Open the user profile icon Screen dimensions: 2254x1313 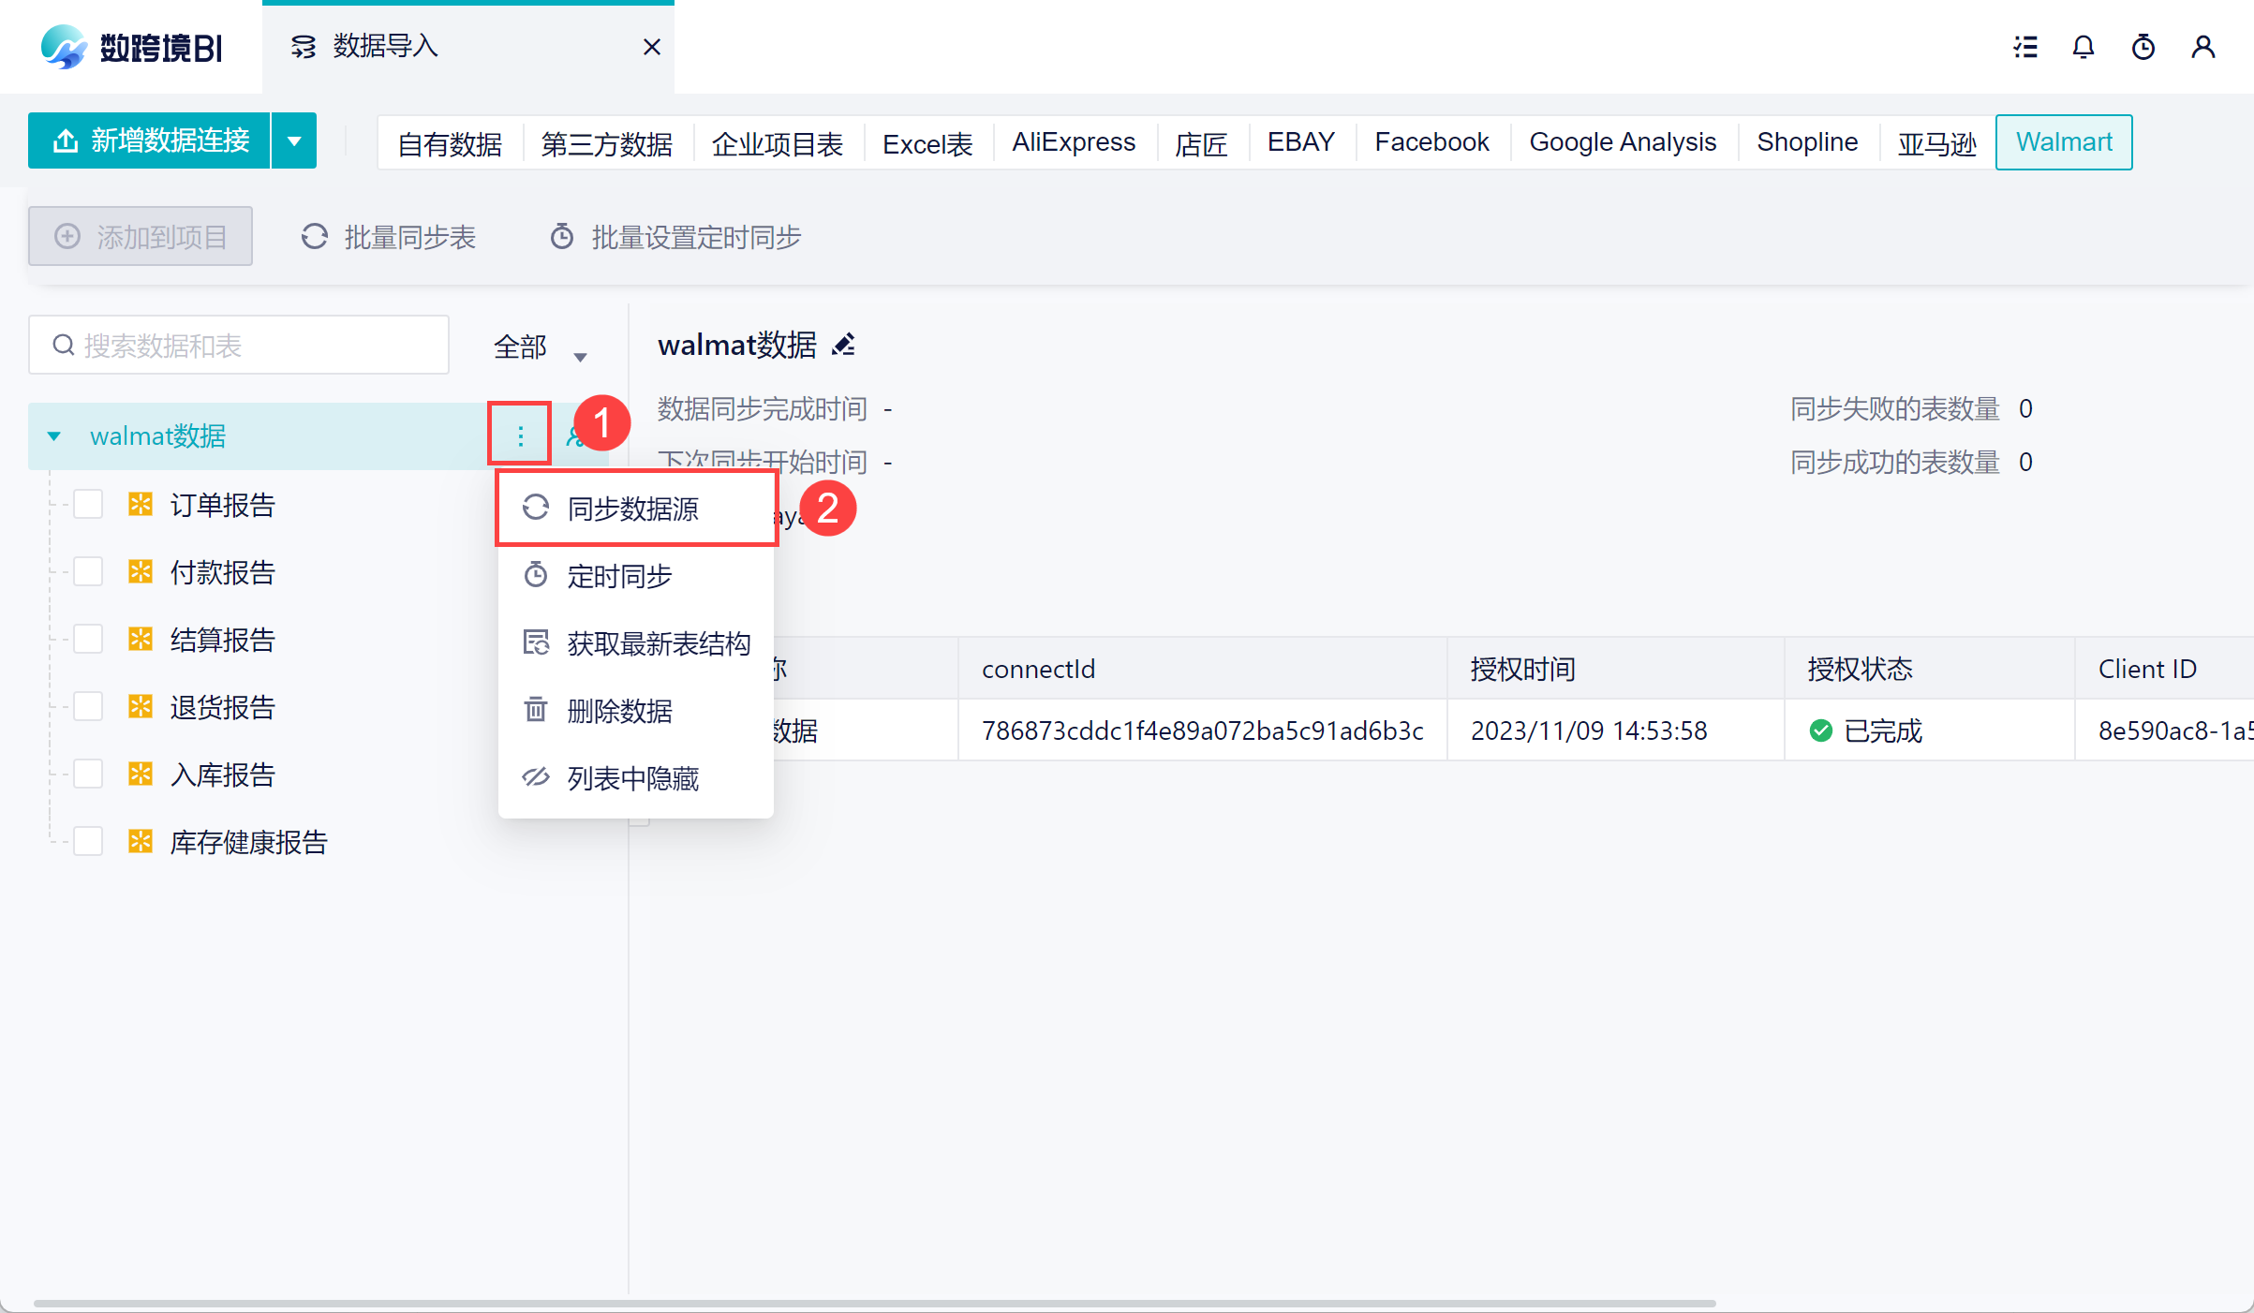click(2203, 47)
